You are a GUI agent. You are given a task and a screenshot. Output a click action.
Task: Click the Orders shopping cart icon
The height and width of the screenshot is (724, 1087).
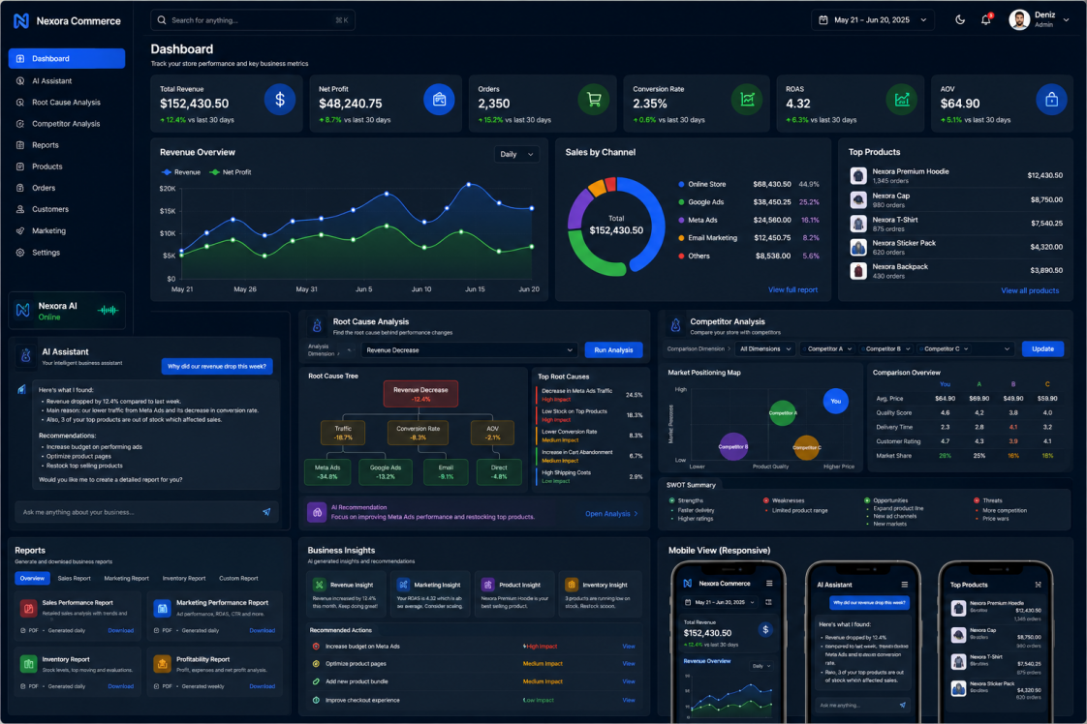(x=594, y=100)
